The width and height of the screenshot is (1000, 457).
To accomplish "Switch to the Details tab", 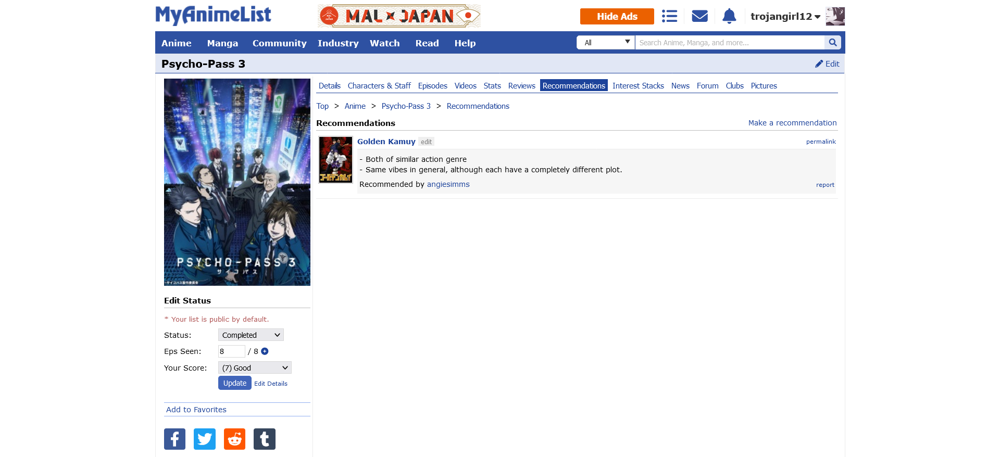I will click(330, 86).
